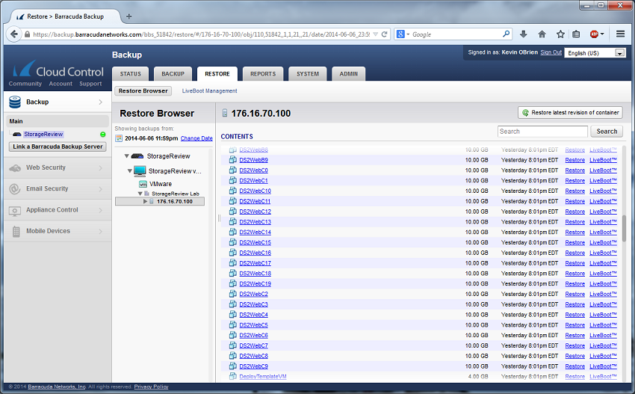Collapse the StorageReview Lab folder node
Image resolution: width=635 pixels, height=394 pixels.
point(140,194)
